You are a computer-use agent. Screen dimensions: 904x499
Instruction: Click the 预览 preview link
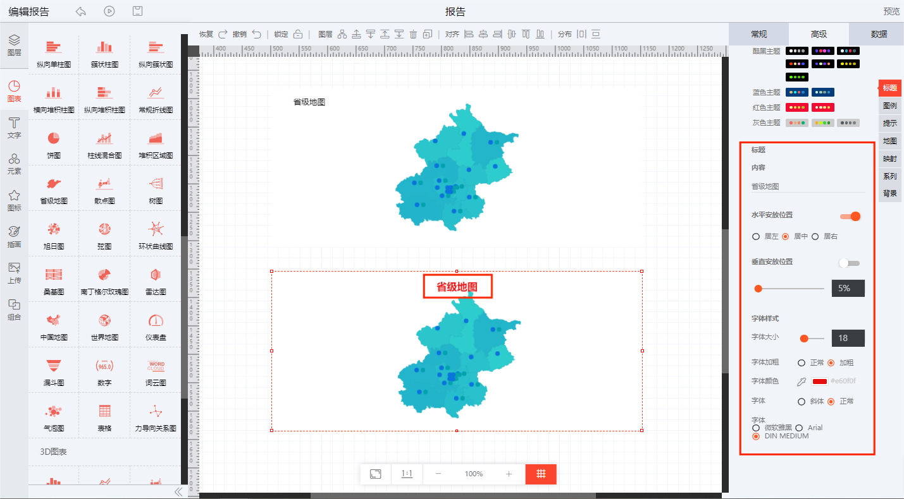pos(891,11)
